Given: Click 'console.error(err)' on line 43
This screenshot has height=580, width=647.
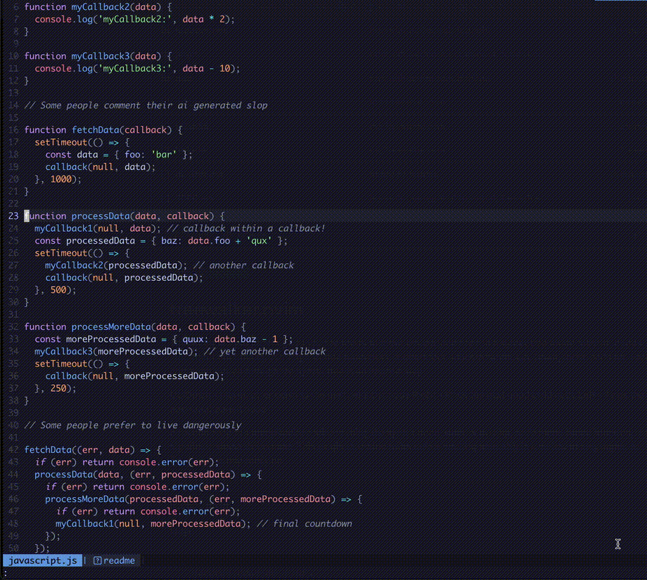Looking at the screenshot, I should click(x=167, y=462).
